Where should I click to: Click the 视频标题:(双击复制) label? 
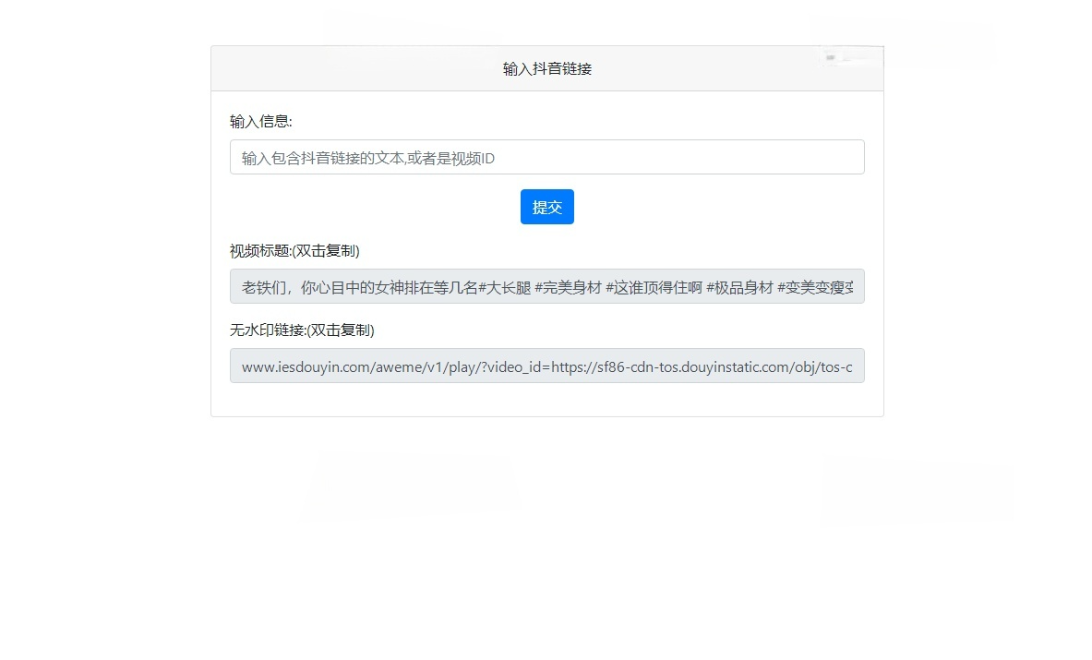[294, 250]
